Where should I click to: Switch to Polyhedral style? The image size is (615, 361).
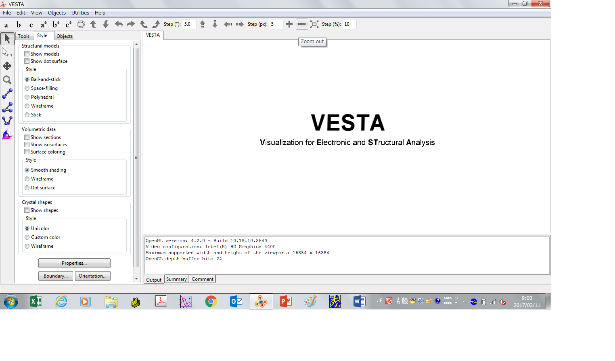pos(27,97)
